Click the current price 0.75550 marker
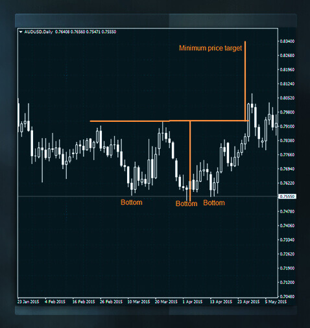 point(287,196)
